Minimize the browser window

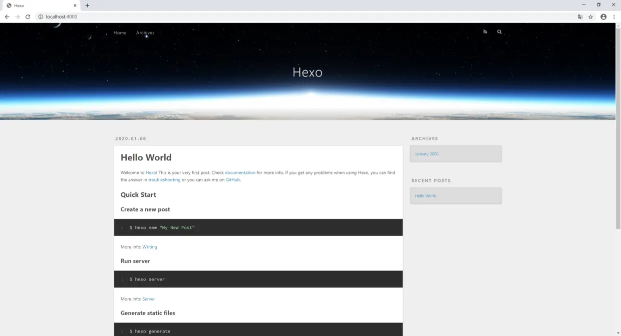point(583,5)
